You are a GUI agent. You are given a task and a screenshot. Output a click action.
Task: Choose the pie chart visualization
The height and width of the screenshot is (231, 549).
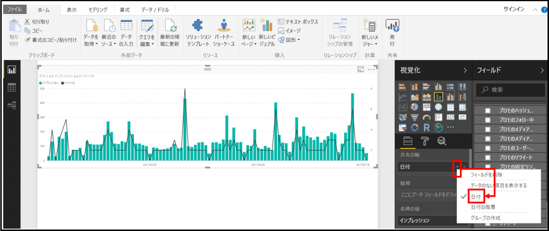click(415, 107)
